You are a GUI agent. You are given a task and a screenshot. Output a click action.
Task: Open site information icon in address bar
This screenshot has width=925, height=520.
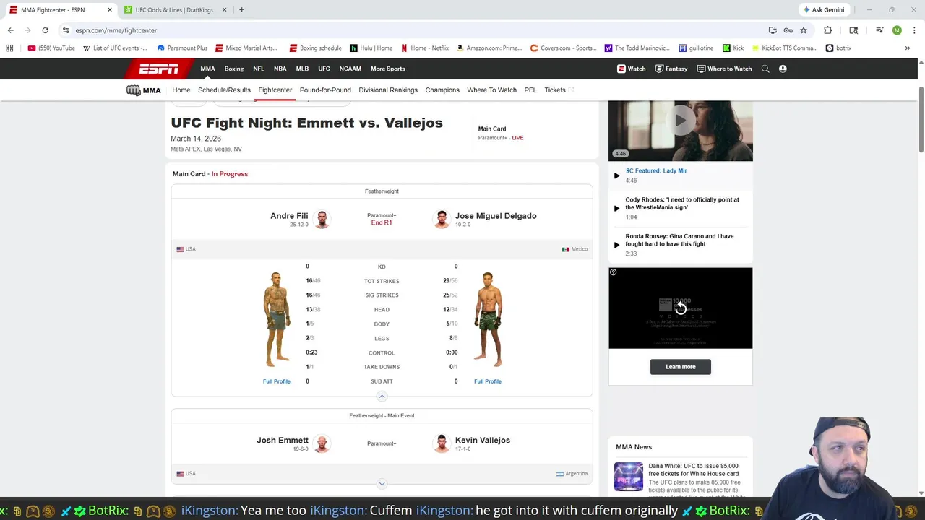point(66,30)
